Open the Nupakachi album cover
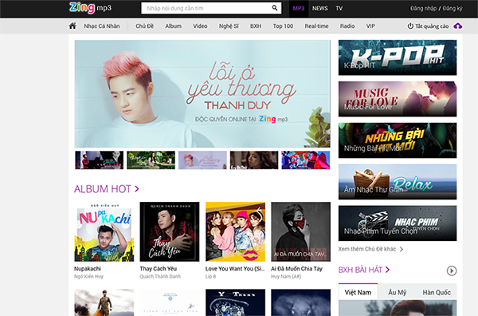 (104, 231)
